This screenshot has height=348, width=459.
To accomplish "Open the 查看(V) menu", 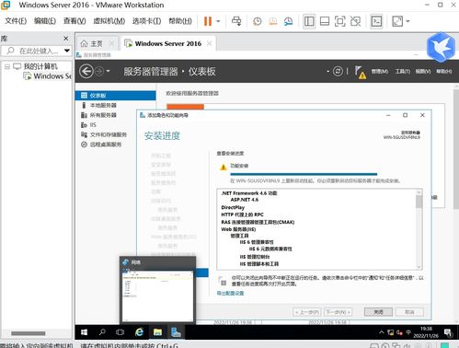I will tap(75, 21).
